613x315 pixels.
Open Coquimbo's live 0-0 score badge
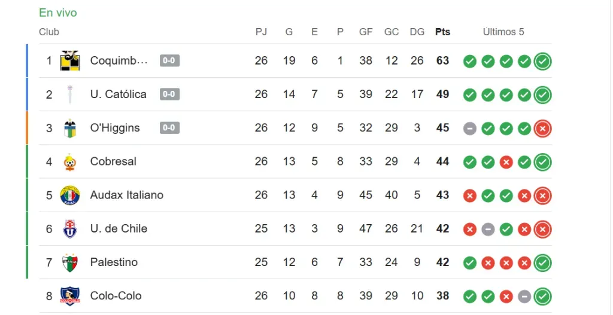click(x=170, y=60)
